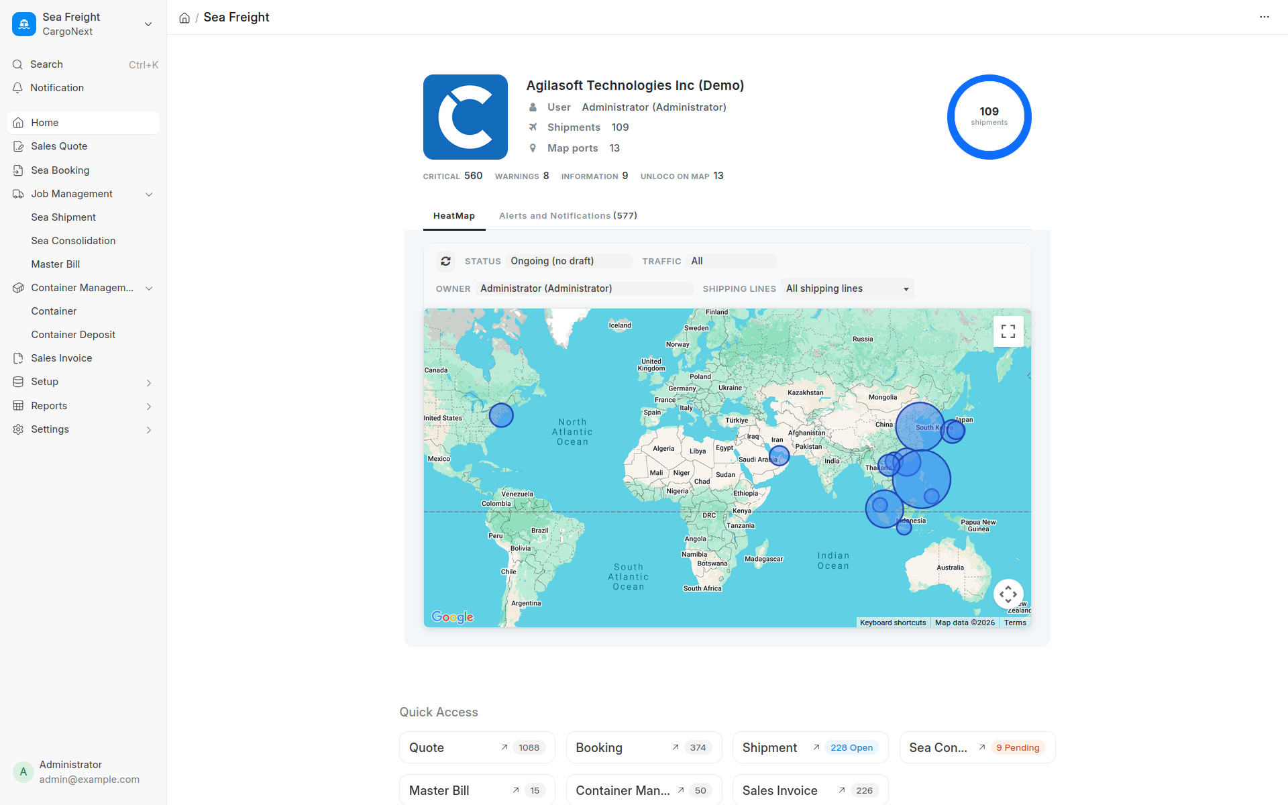Screen dimensions: 1288x805
Task: Click the Container Management box icon
Action: (18, 288)
